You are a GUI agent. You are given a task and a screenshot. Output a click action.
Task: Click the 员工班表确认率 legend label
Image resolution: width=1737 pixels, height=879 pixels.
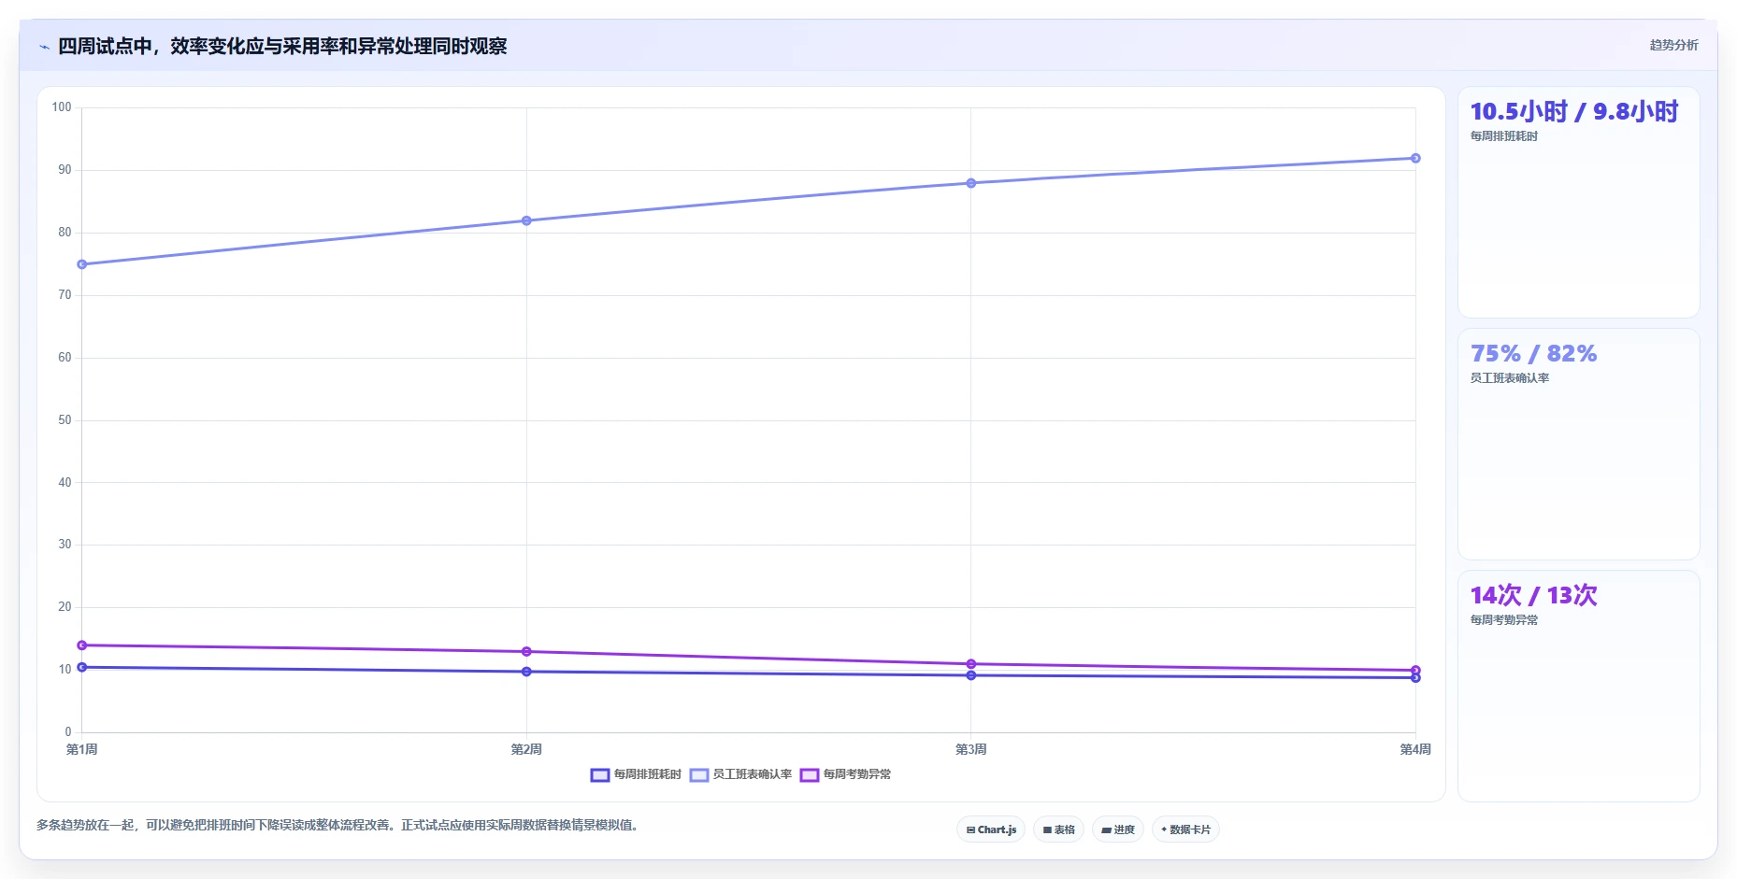coord(753,774)
